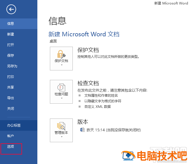
Task: Click the 新建 Microsoft Word 文档 title
Action: 84,34
